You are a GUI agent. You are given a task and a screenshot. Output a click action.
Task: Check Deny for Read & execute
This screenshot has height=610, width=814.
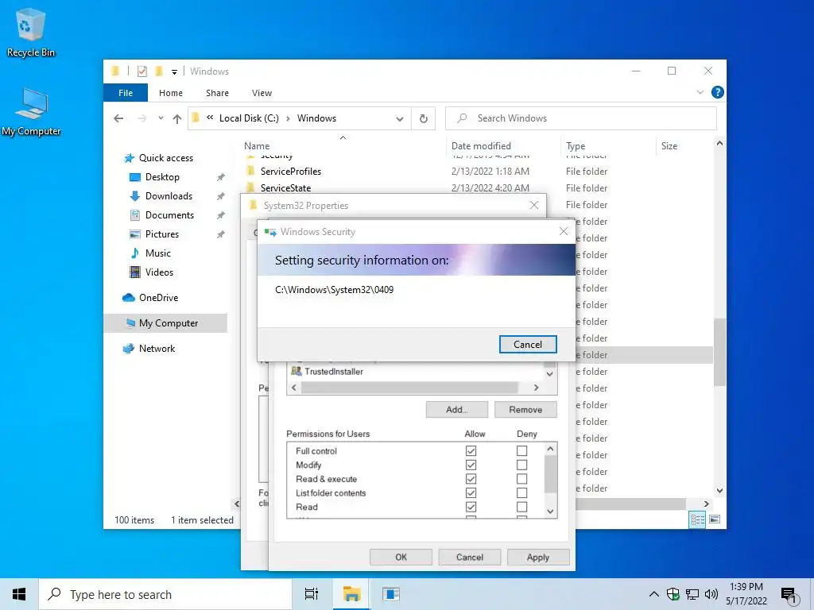click(521, 479)
